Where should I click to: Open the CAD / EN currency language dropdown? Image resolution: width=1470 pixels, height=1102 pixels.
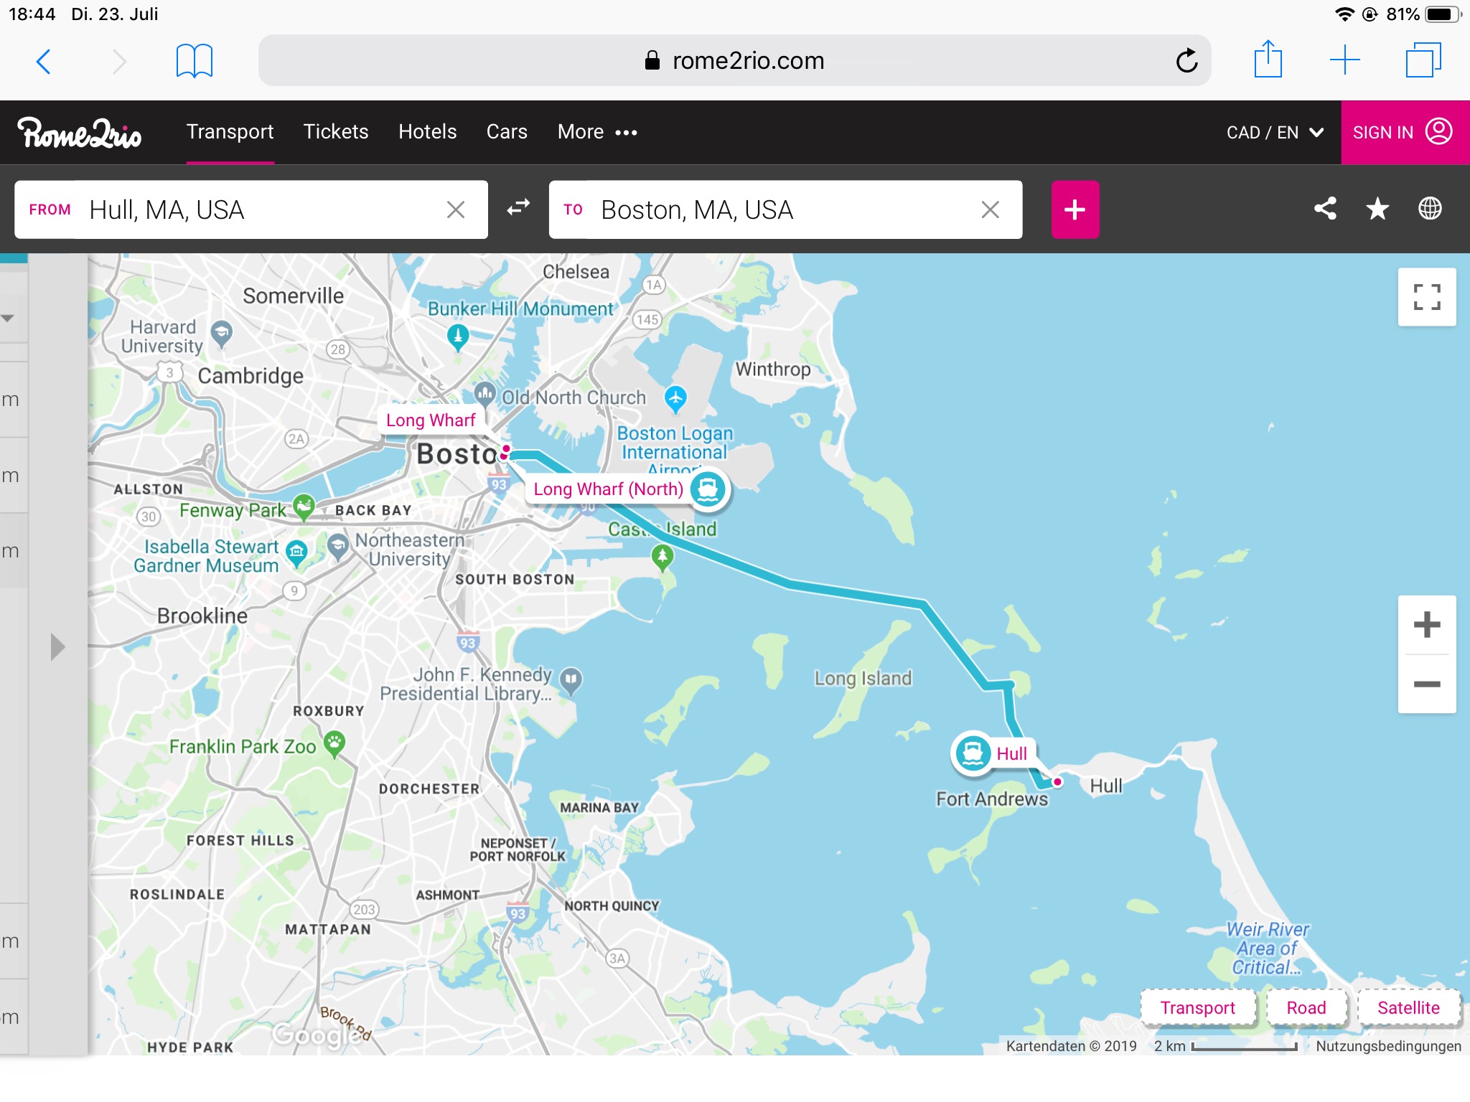[x=1275, y=133]
